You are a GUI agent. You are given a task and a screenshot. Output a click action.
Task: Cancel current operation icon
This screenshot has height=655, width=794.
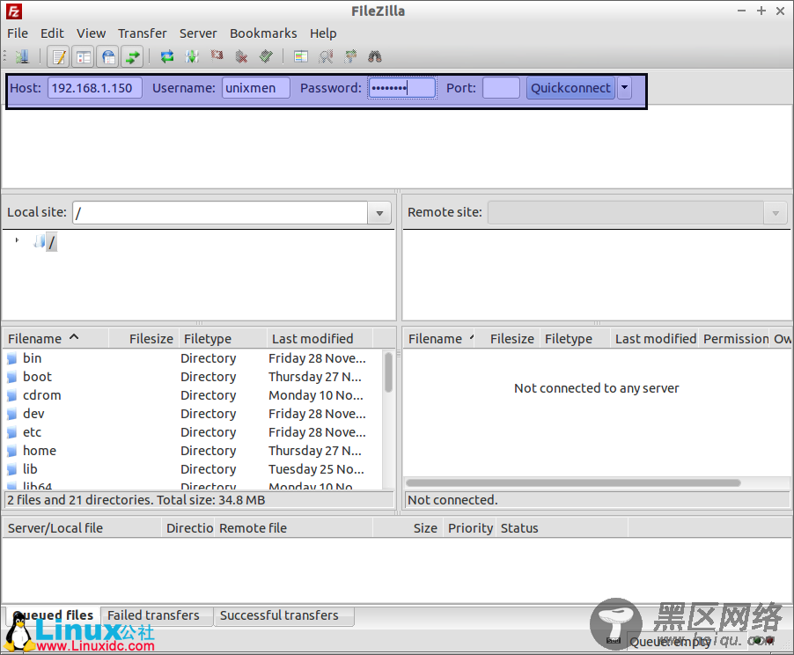pos(217,55)
